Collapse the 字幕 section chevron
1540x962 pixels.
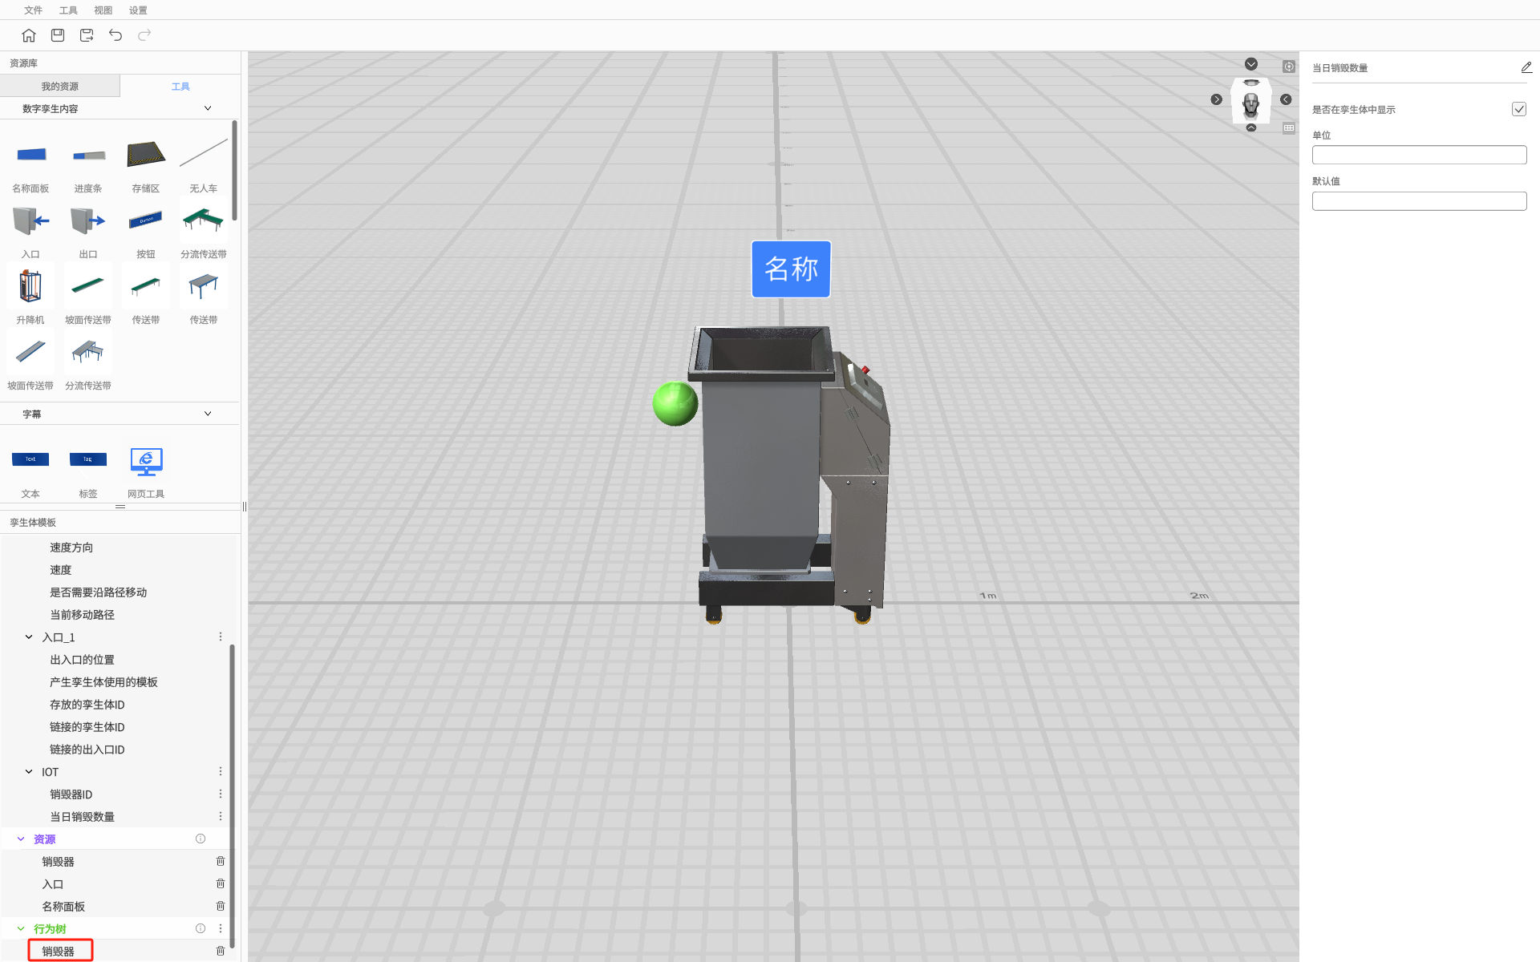(x=208, y=414)
